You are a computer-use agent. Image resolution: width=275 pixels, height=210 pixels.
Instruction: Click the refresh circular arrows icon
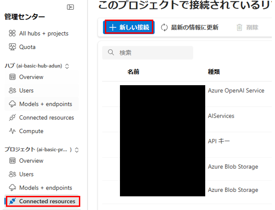tap(164, 27)
